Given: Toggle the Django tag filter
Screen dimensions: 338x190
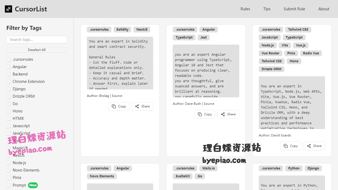Looking at the screenshot, I should click(x=9, y=89).
